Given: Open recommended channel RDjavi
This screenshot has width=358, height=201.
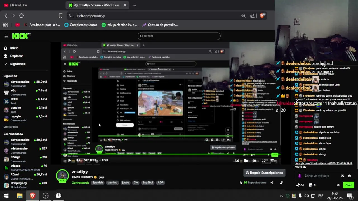Looking at the screenshot, I should [25, 176].
